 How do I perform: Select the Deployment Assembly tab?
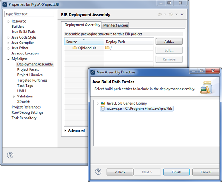click(82, 25)
